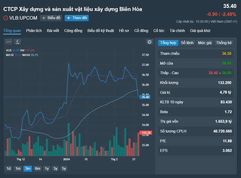The width and height of the screenshot is (241, 178).
Task: Click the Biểu đồ add button
Action: [x=51, y=18]
